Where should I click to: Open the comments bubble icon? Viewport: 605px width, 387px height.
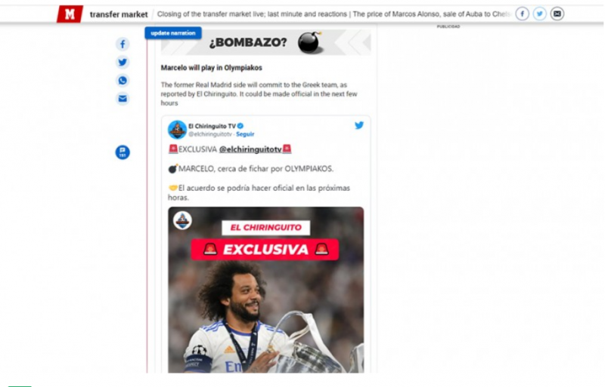tap(123, 152)
